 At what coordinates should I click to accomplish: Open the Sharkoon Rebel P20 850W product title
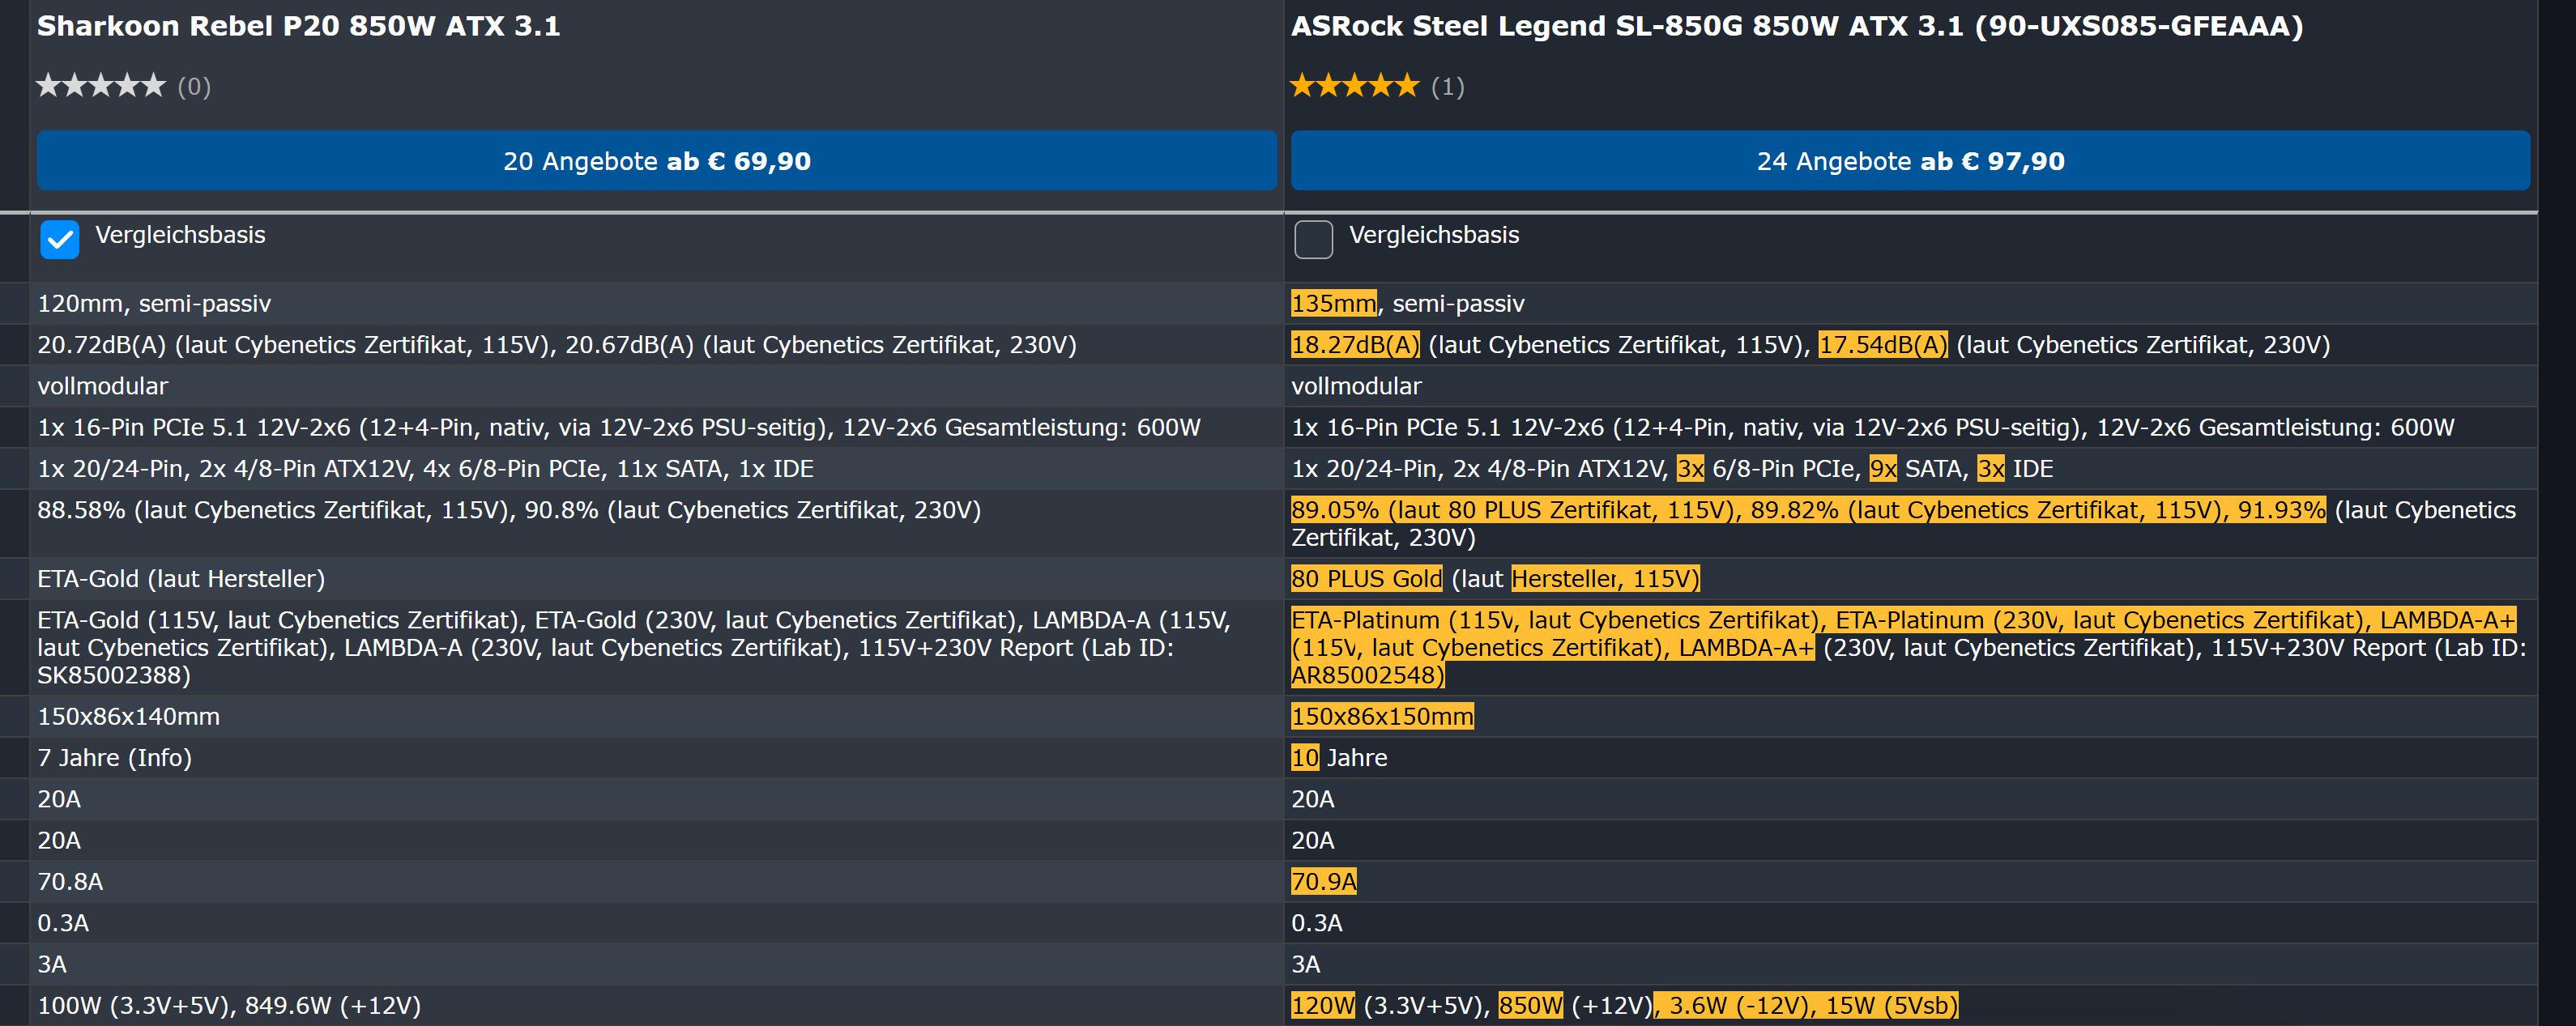coord(298,26)
